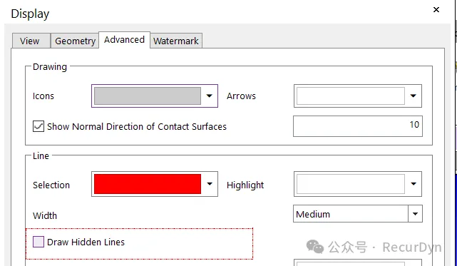Expand the Width Medium combo box arrow
Viewport: 457px width, 266px height.
coord(415,214)
